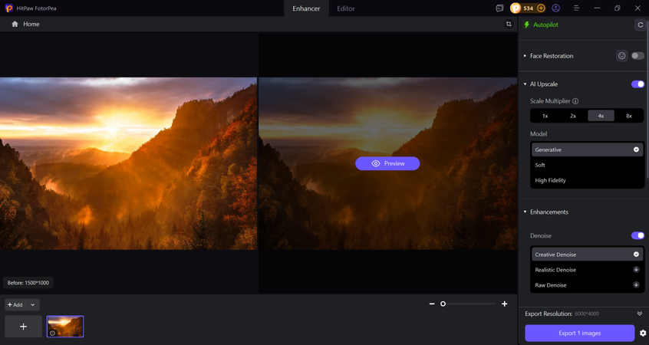Click the gold coin credits icon

coord(516,8)
